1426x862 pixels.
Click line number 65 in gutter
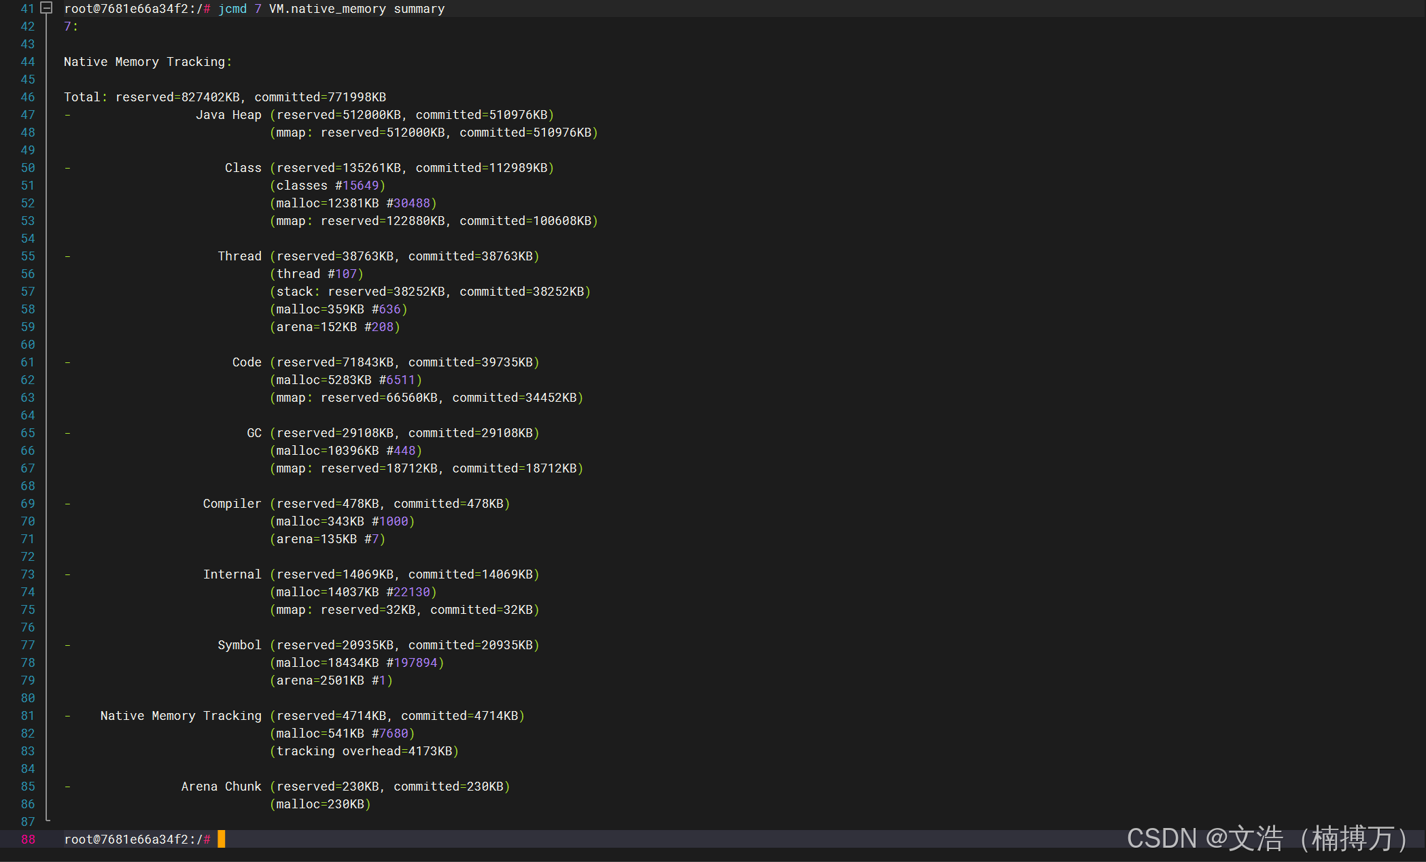[28, 433]
